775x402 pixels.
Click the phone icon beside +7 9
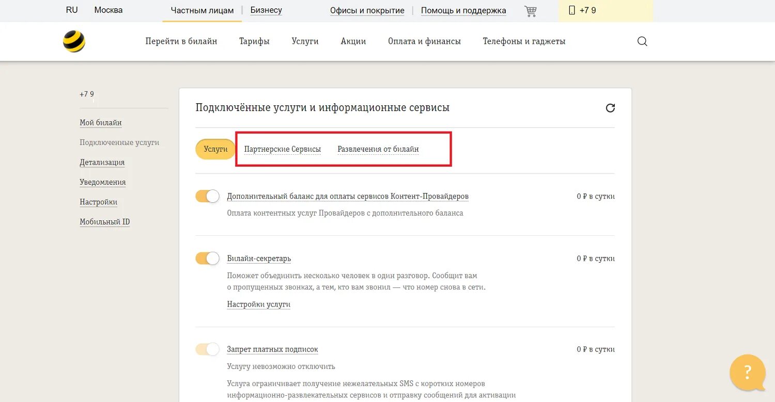click(572, 10)
